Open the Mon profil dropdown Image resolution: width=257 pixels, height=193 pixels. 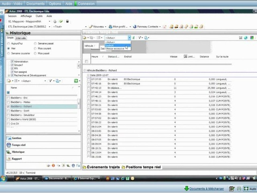point(120,27)
